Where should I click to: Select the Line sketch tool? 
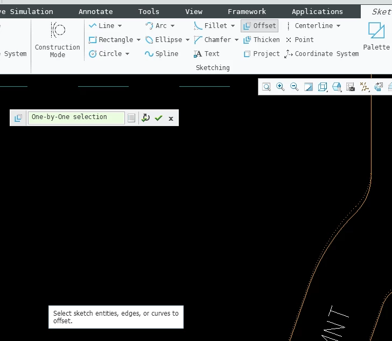102,25
